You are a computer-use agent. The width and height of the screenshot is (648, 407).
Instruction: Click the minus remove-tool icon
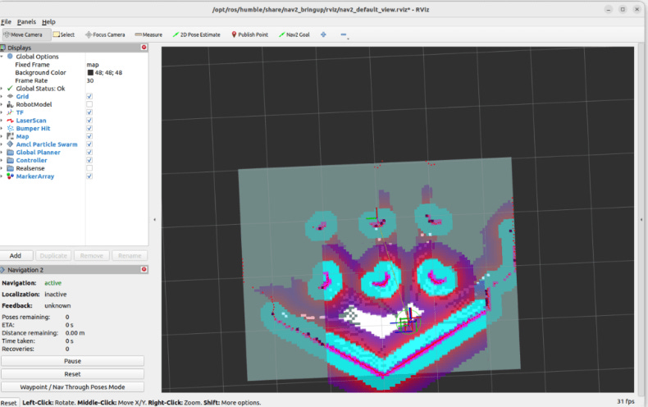[x=344, y=34]
